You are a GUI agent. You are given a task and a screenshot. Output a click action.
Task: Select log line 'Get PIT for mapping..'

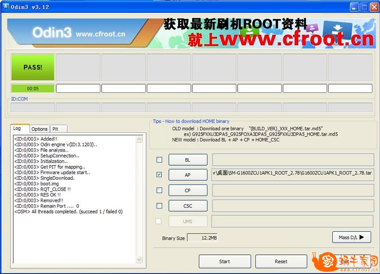point(49,167)
